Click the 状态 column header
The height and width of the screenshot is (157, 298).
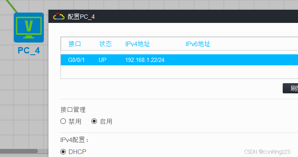(105, 44)
